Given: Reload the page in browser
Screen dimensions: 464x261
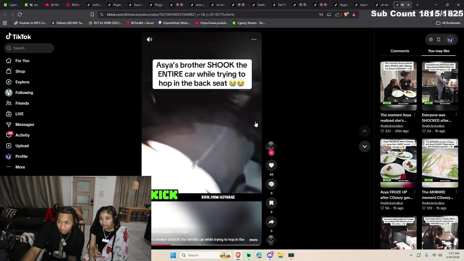Looking at the screenshot, I should 20,14.
